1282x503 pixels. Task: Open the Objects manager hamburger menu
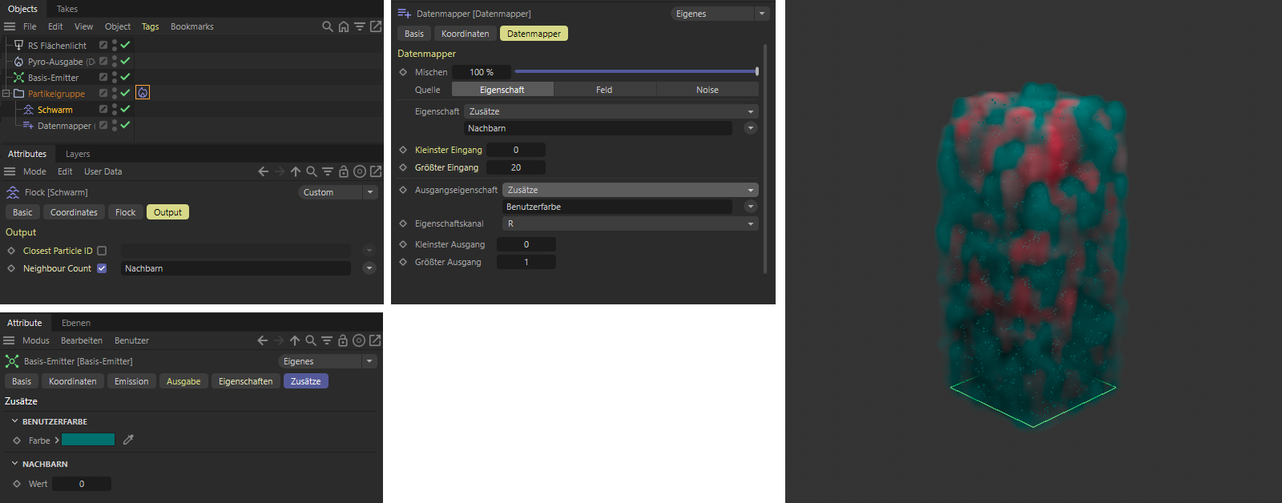[10, 26]
